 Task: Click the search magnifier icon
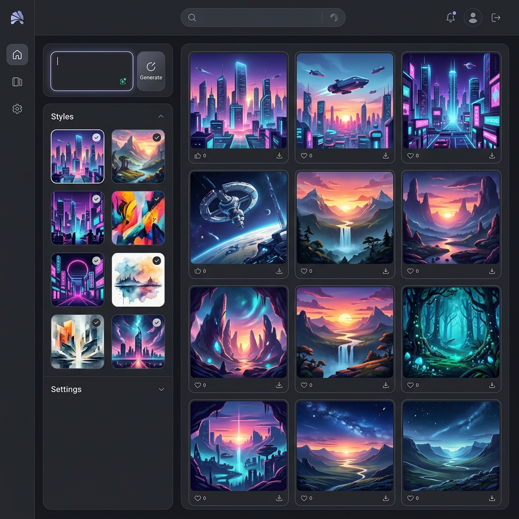pos(192,18)
